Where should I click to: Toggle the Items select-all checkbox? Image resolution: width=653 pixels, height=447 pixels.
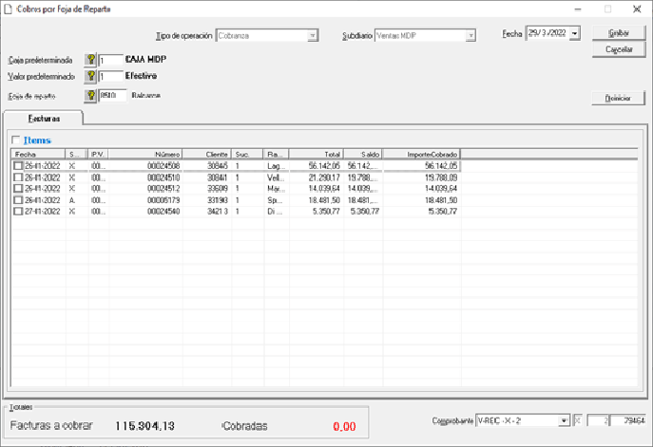(16, 140)
